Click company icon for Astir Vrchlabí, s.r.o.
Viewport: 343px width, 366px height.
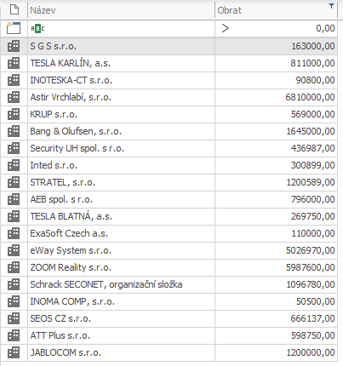pyautogui.click(x=14, y=97)
